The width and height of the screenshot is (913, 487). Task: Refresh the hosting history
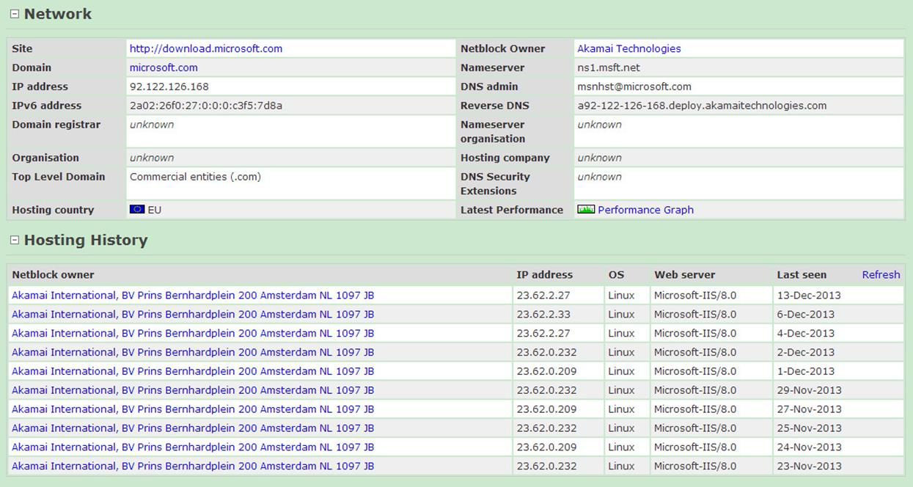881,275
